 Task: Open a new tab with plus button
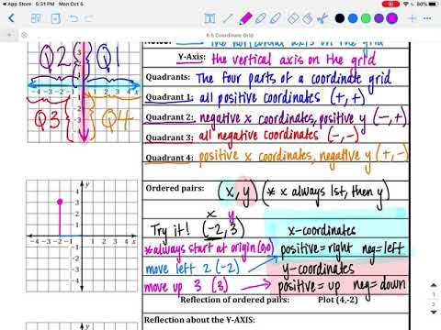pyautogui.click(x=9, y=35)
